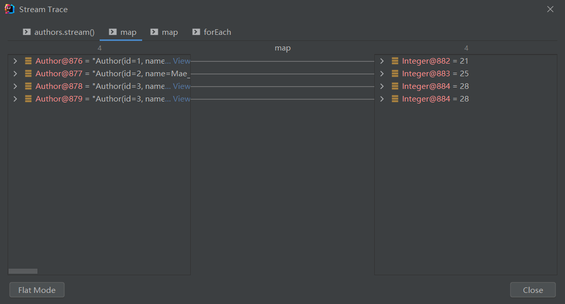Open the View link for Author@876

tap(182, 61)
